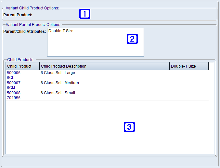The width and height of the screenshot is (220, 168).
Task: Open child product code 500007
Action: click(x=14, y=83)
